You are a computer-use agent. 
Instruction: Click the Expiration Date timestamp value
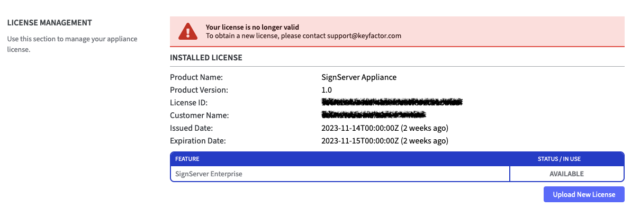(385, 141)
